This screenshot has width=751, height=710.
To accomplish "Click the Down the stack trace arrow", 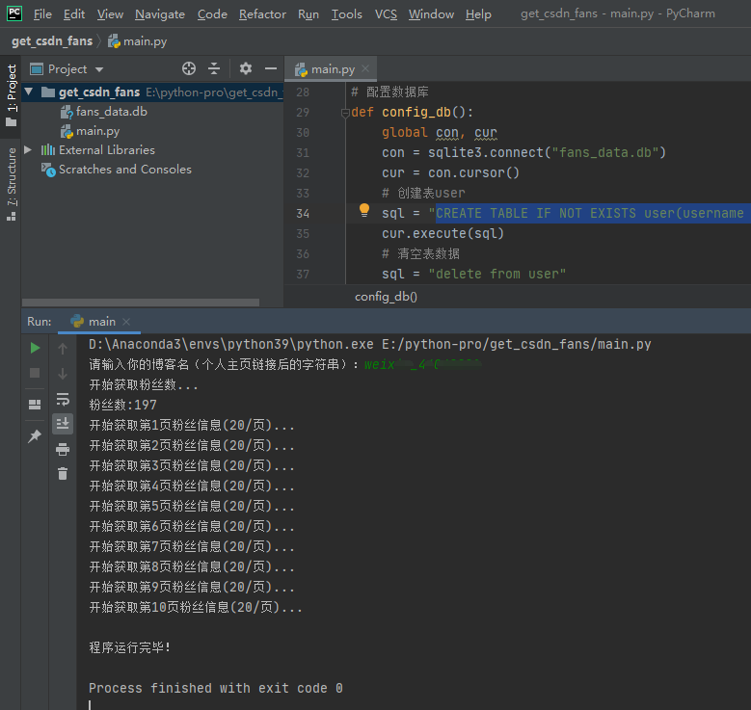I will pyautogui.click(x=63, y=374).
